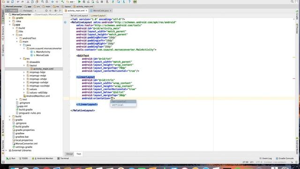Expand the androidTest folder
This screenshot has height=169, width=300.
[17, 38]
